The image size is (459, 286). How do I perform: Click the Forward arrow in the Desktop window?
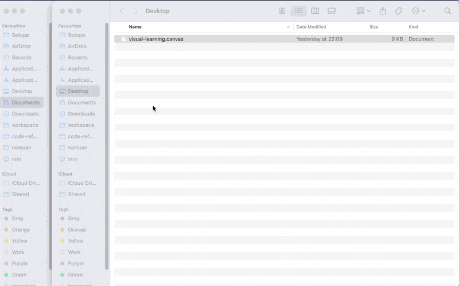pyautogui.click(x=135, y=11)
